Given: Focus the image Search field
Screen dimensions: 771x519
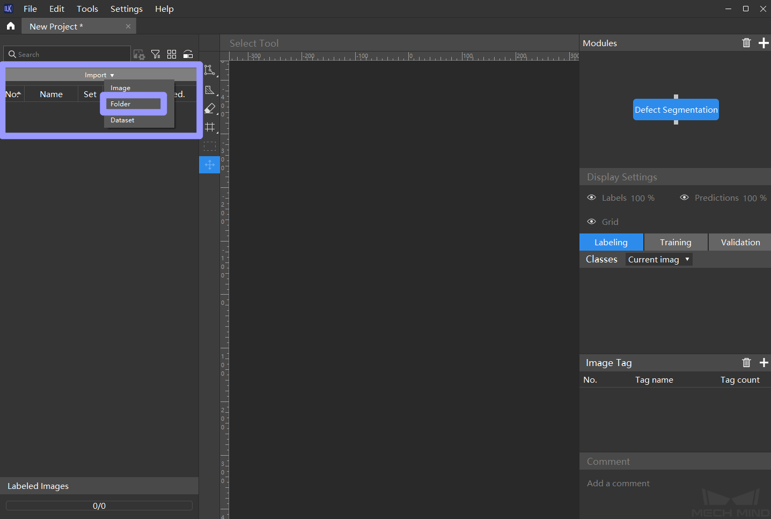Looking at the screenshot, I should coord(67,54).
